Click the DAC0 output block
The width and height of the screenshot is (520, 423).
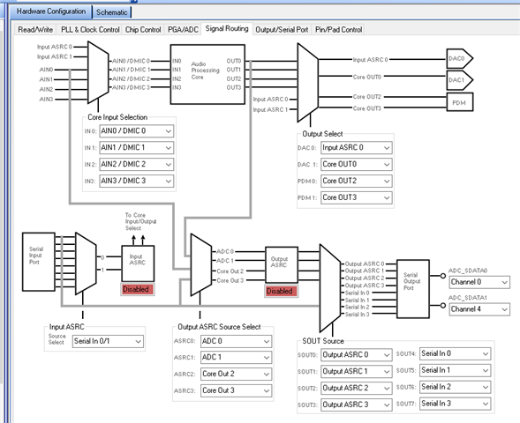click(x=459, y=58)
